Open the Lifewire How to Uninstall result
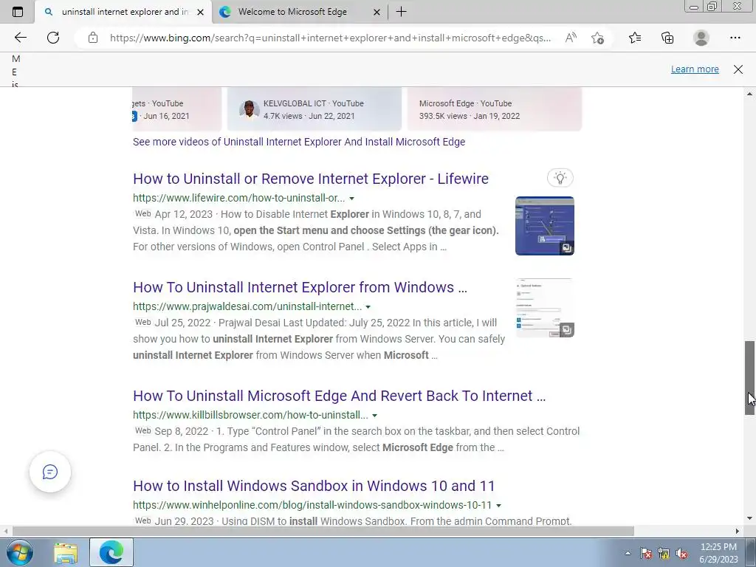756x567 pixels. coord(311,179)
